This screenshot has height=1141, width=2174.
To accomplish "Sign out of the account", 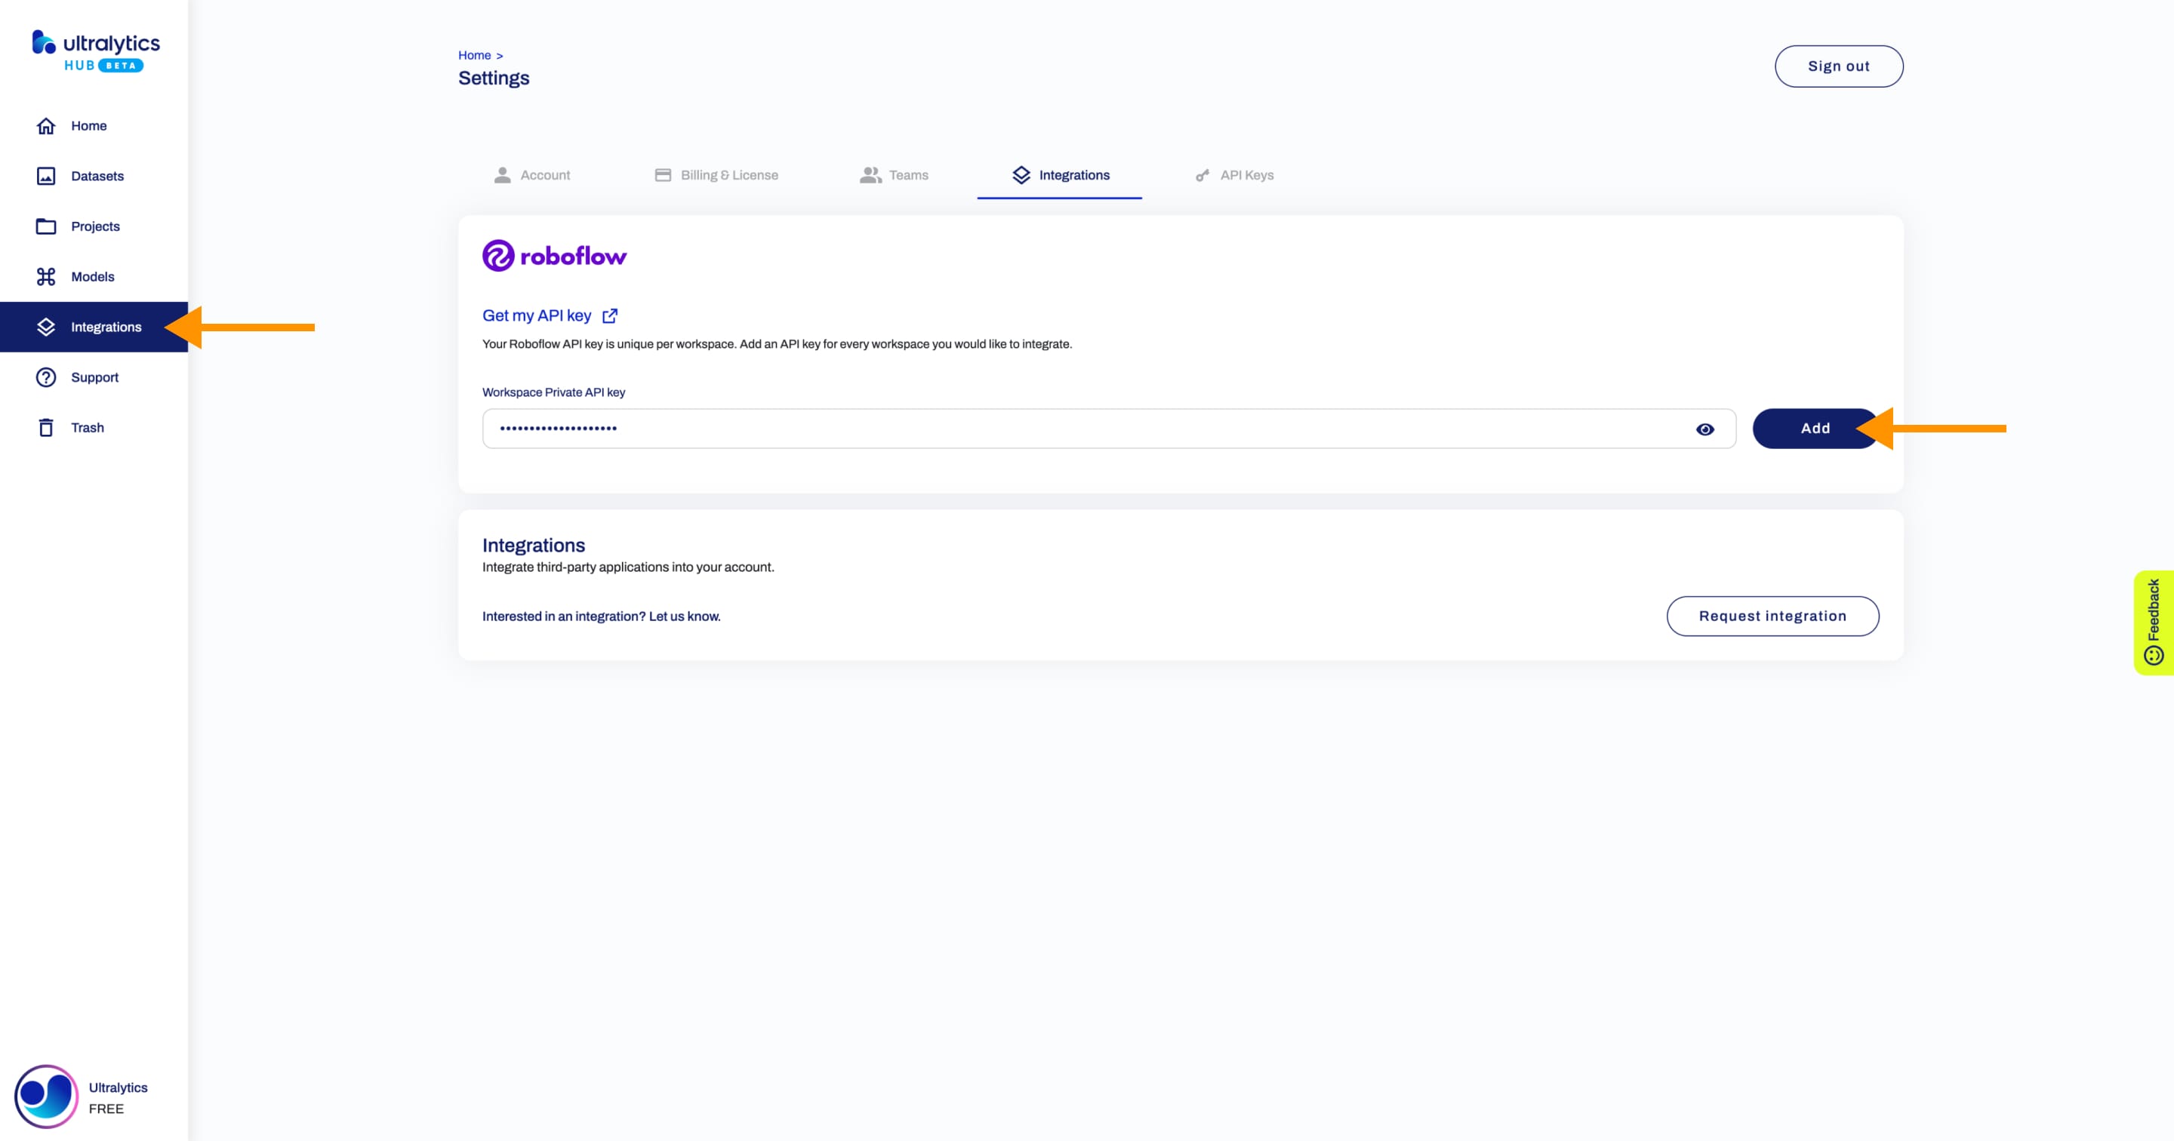I will 1837,66.
